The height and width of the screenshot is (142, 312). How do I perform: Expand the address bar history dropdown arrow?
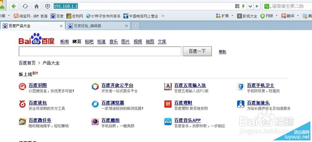tap(250, 6)
